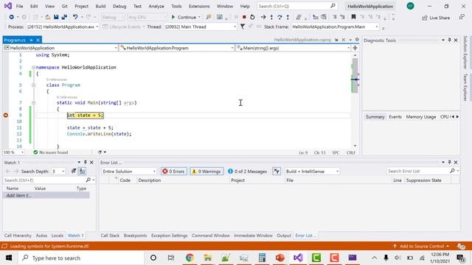Click the editor vertical scrollbar thumb

point(355,75)
